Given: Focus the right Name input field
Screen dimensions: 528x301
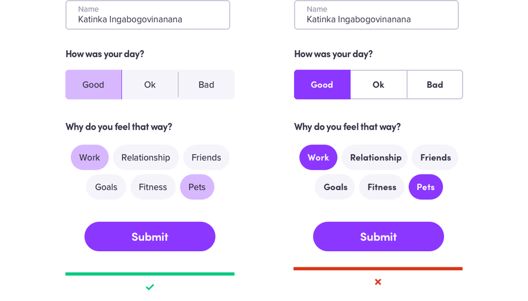Looking at the screenshot, I should coord(376,15).
